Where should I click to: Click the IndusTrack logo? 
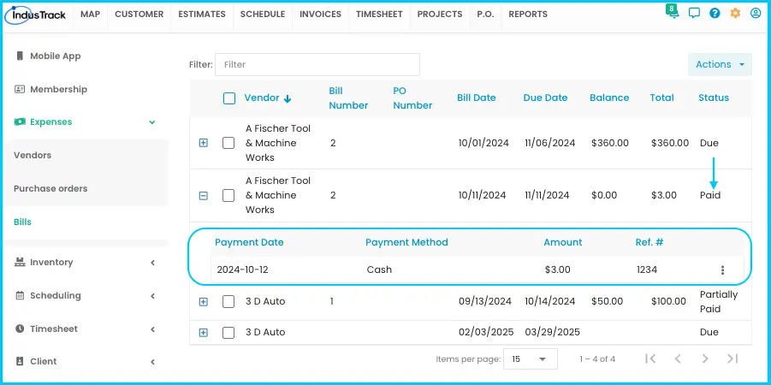point(34,15)
